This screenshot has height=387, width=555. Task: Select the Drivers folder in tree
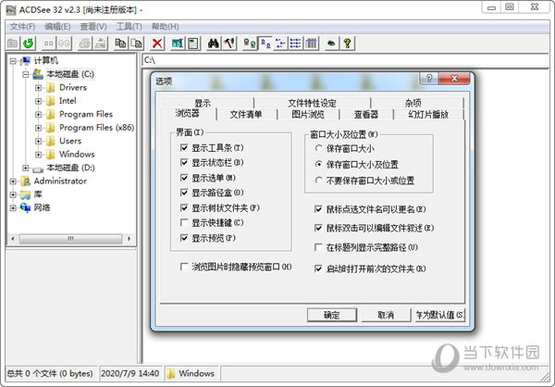[72, 88]
